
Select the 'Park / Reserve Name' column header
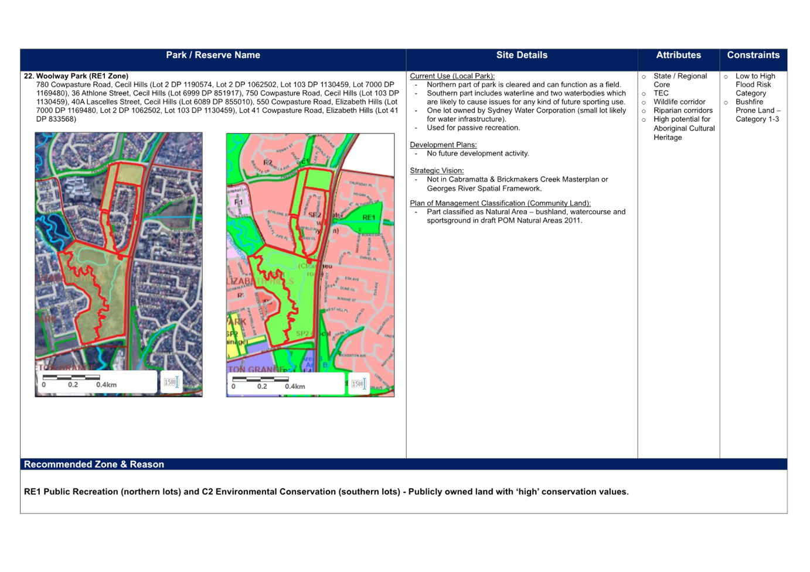tap(213, 55)
